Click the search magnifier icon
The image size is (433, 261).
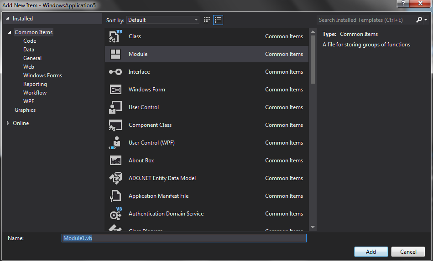(419, 20)
